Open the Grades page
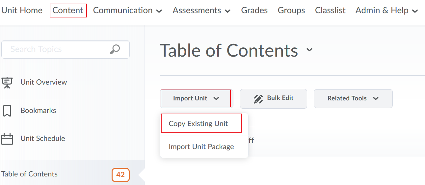Image resolution: width=425 pixels, height=185 pixels. pyautogui.click(x=254, y=11)
